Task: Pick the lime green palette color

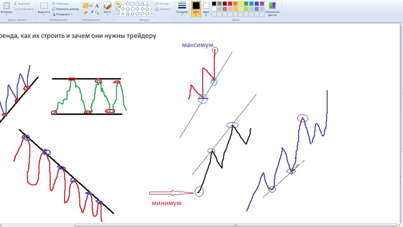Action: click(x=246, y=9)
